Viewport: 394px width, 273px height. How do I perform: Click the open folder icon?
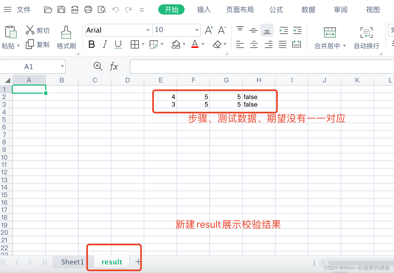tap(48, 10)
